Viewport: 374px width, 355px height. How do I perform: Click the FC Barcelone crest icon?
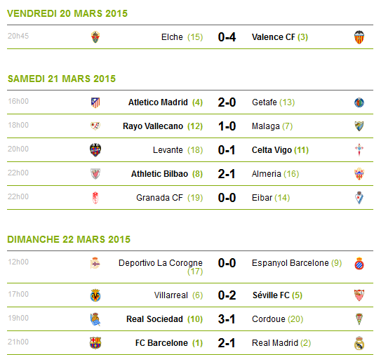[x=95, y=343]
